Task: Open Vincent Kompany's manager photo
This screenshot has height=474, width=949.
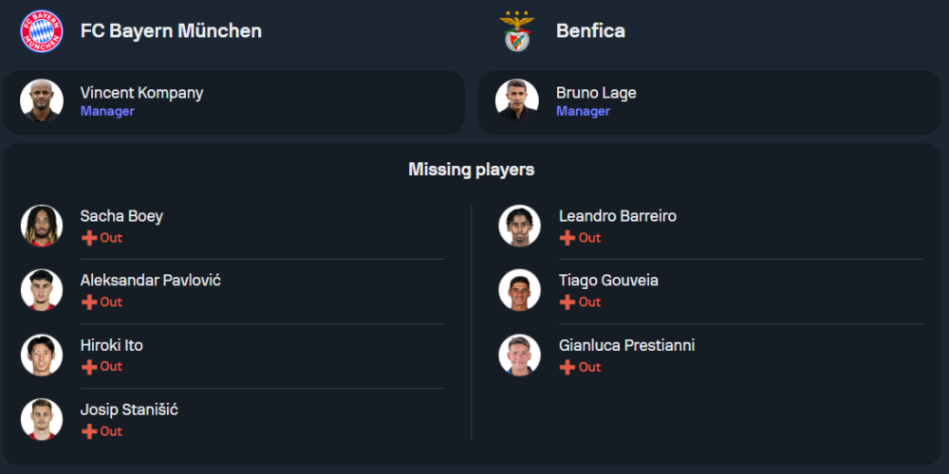Action: pos(42,100)
